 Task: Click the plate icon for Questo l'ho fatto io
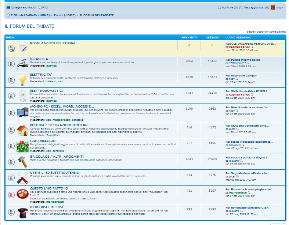[23, 195]
